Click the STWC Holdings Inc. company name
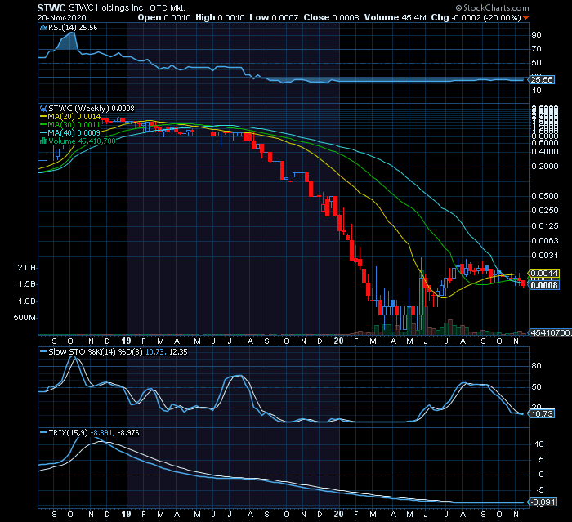 [x=108, y=7]
